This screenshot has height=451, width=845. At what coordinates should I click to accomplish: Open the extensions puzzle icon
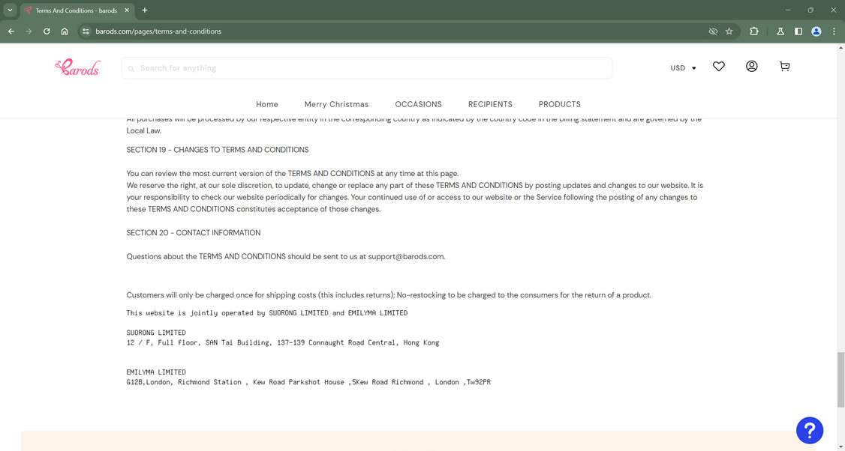click(x=754, y=31)
